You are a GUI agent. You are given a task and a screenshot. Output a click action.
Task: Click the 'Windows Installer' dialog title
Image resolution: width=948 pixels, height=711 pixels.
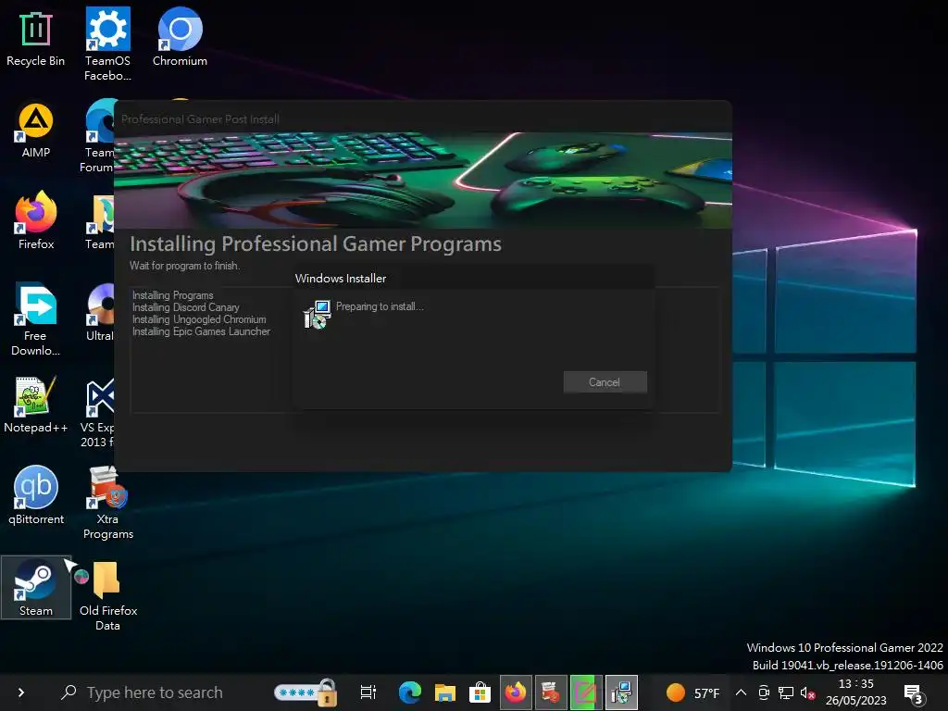[x=341, y=278]
